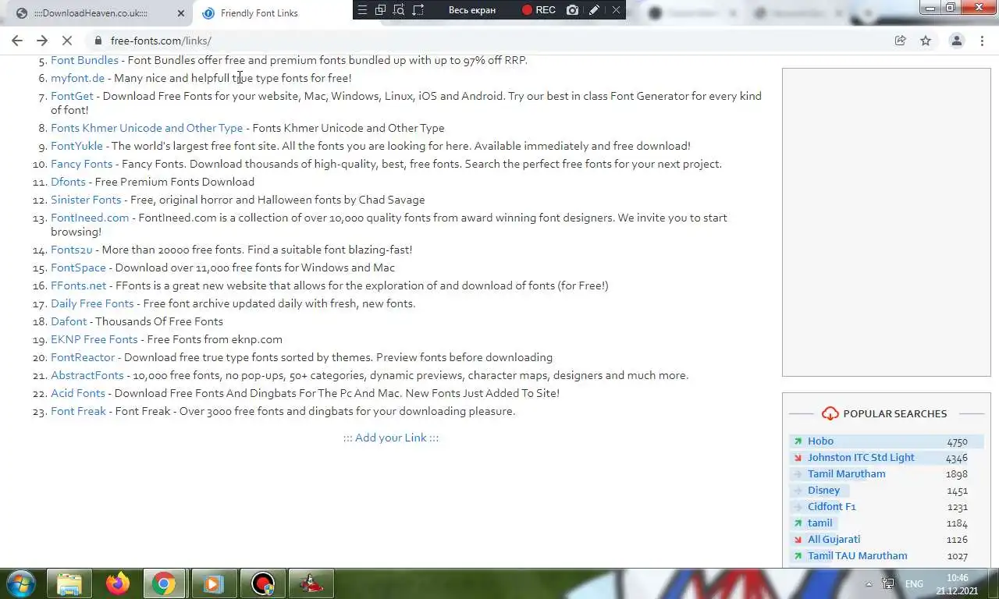The image size is (999, 599).
Task: Open the recorder hamburger menu
Action: pyautogui.click(x=362, y=9)
